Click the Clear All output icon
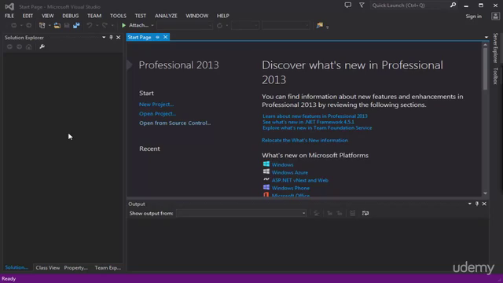 tap(352, 213)
